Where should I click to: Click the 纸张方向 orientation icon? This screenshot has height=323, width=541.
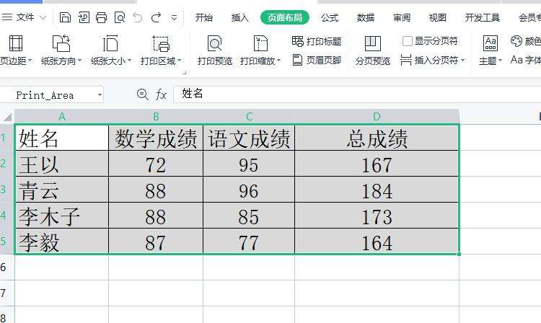pyautogui.click(x=61, y=43)
